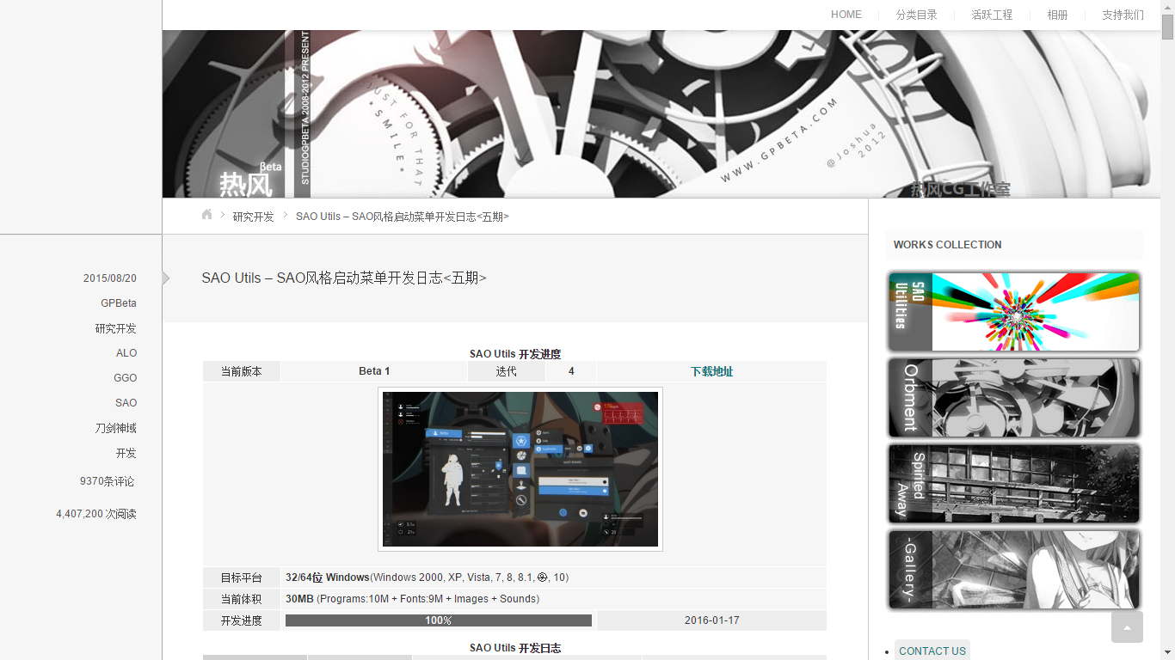Open the 9370条评论 comments link
Viewport: 1175px width, 660px height.
(x=108, y=481)
